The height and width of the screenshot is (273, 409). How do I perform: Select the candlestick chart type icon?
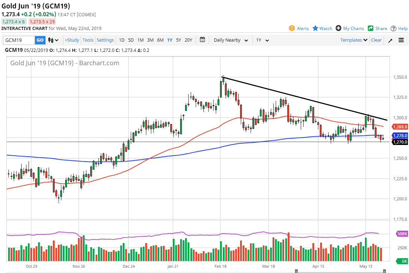(x=50, y=40)
